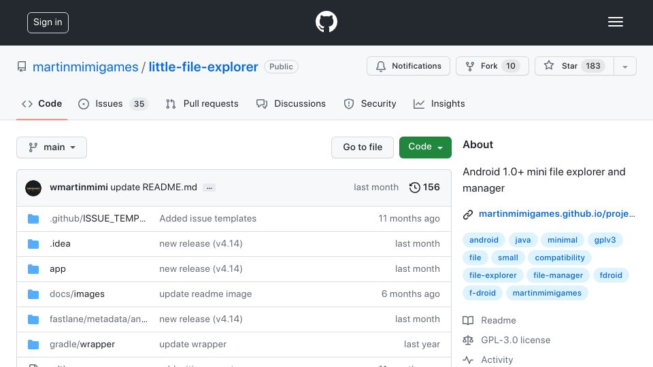Open the green Code dropdown
Screen dimensions: 653x367
click(x=425, y=147)
